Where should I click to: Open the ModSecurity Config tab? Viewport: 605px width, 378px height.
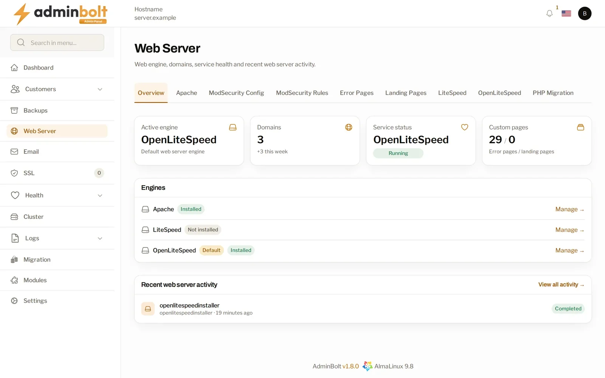pos(236,93)
